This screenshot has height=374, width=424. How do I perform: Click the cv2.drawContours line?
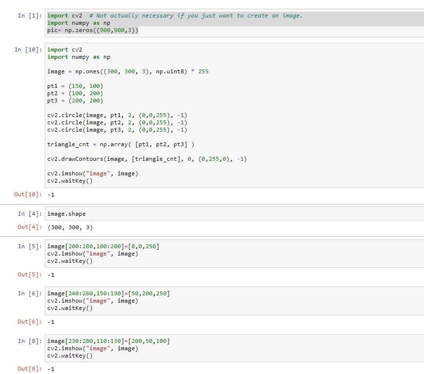147,159
